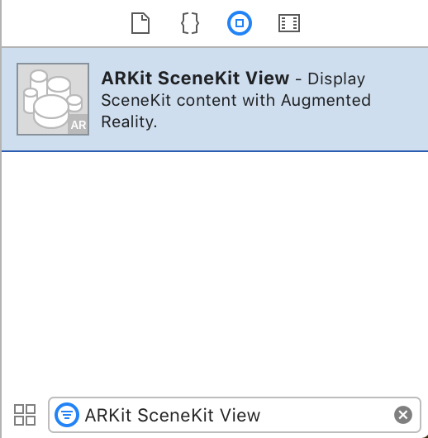Click the 'Augmented Reality' description text

point(236,111)
